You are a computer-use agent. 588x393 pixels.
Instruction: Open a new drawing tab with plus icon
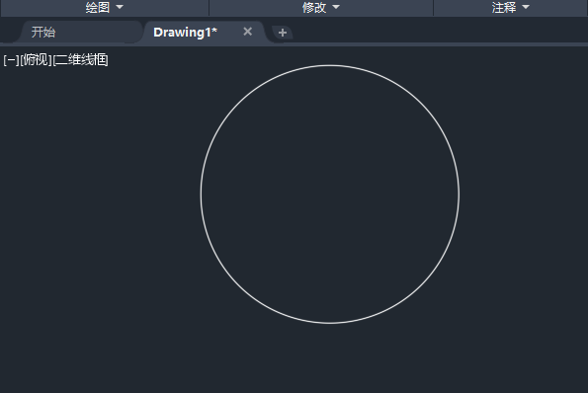pyautogui.click(x=283, y=33)
